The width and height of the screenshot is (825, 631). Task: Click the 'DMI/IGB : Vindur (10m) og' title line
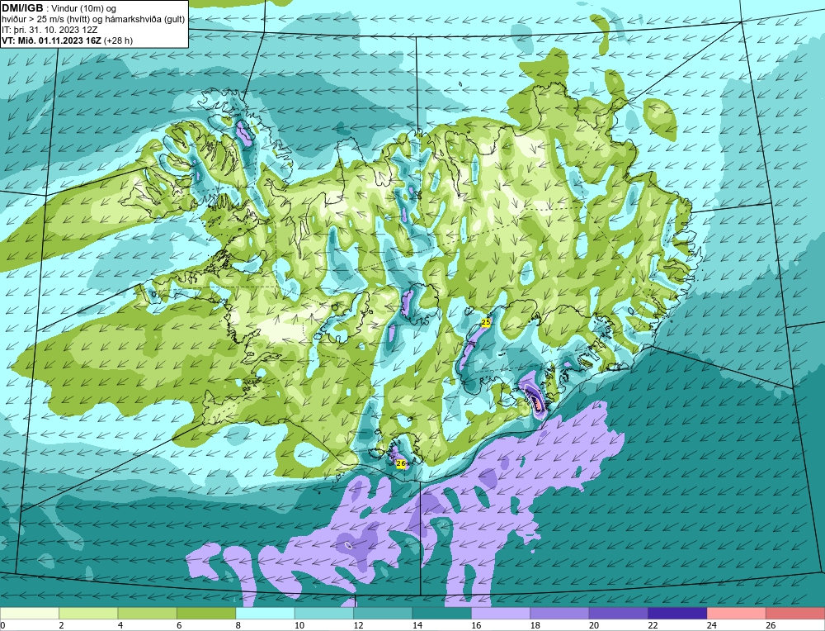(x=59, y=8)
